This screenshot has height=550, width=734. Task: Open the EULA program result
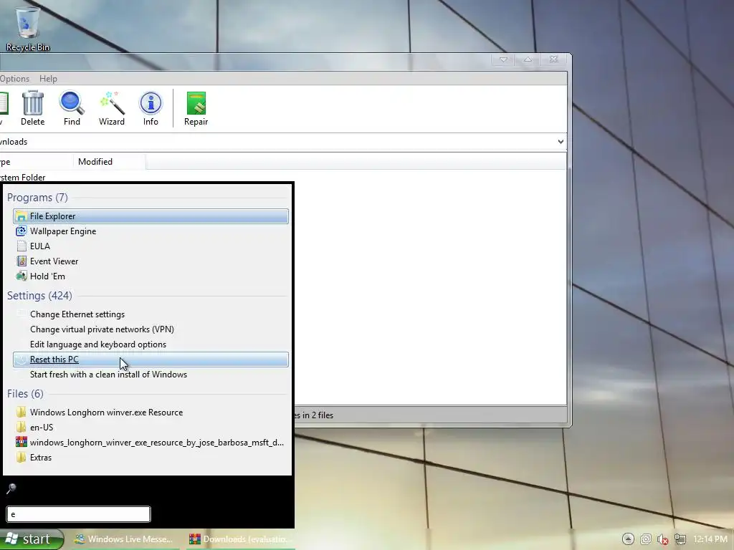point(151,246)
